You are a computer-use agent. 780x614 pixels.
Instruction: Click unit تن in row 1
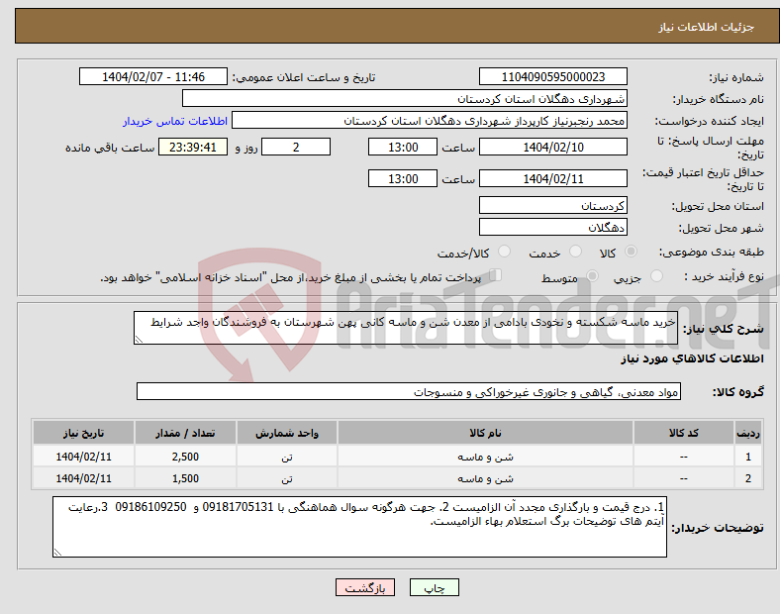[x=286, y=457]
